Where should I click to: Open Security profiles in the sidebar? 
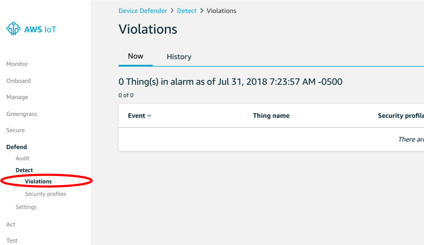(x=46, y=194)
